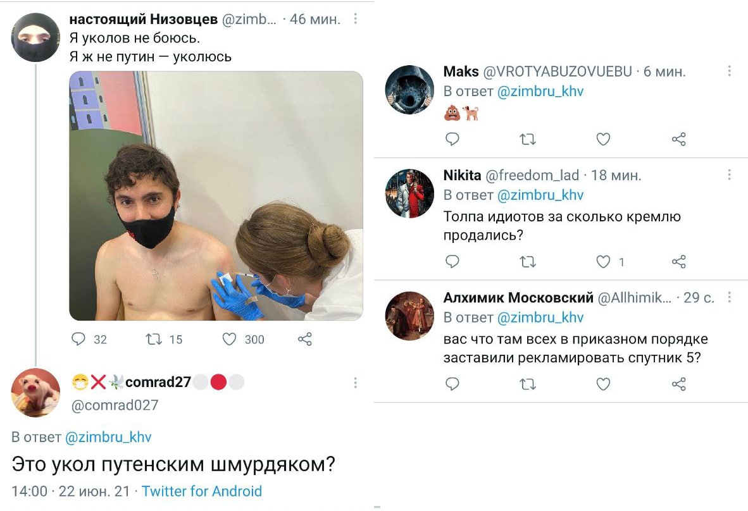View the vaccination photo in the tweet
Viewport: 748px width, 511px height.
tap(216, 196)
